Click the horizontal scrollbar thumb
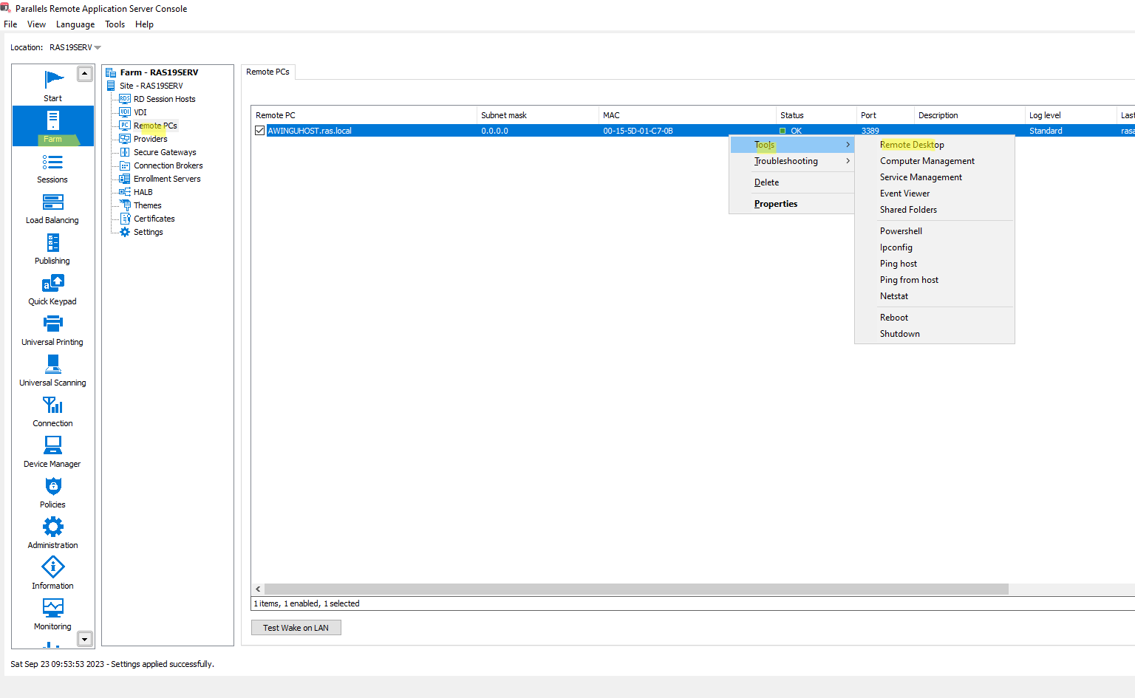The image size is (1135, 698). 636,589
